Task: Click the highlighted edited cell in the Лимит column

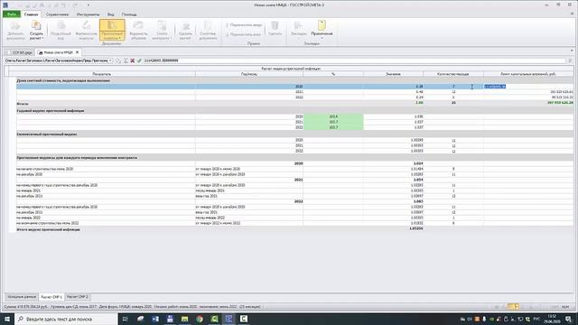Action: 528,87
